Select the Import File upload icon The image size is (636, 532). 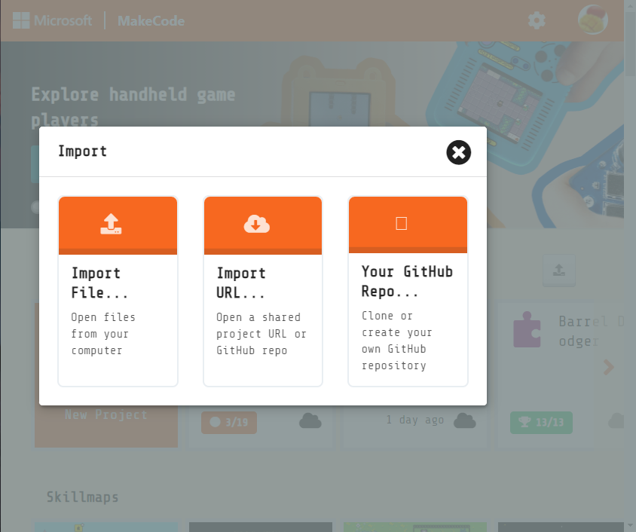click(112, 223)
